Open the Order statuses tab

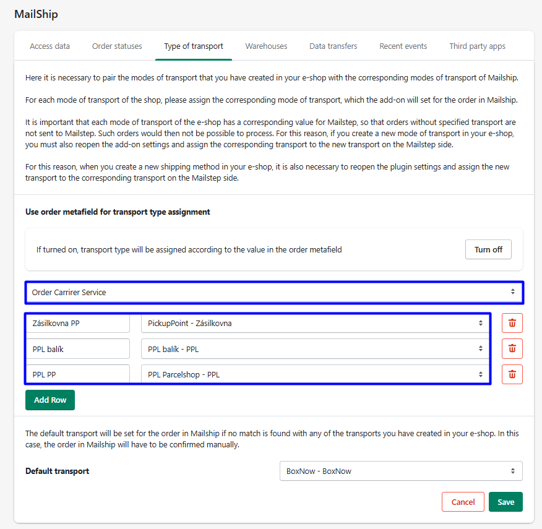(117, 46)
